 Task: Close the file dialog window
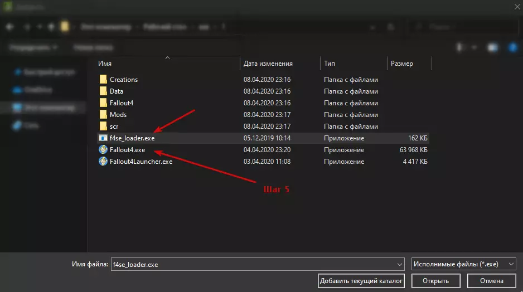[517, 6]
